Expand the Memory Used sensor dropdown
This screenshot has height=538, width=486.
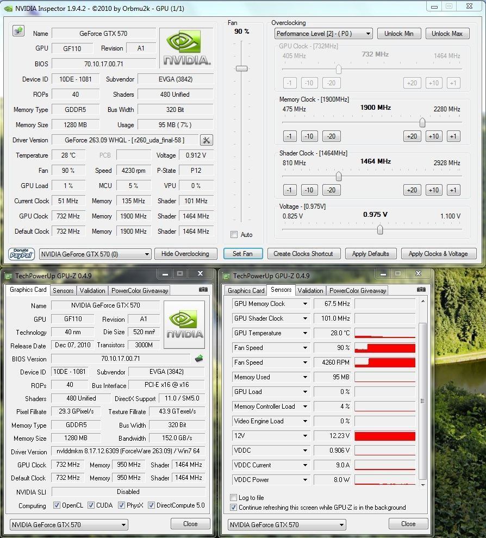tap(305, 377)
